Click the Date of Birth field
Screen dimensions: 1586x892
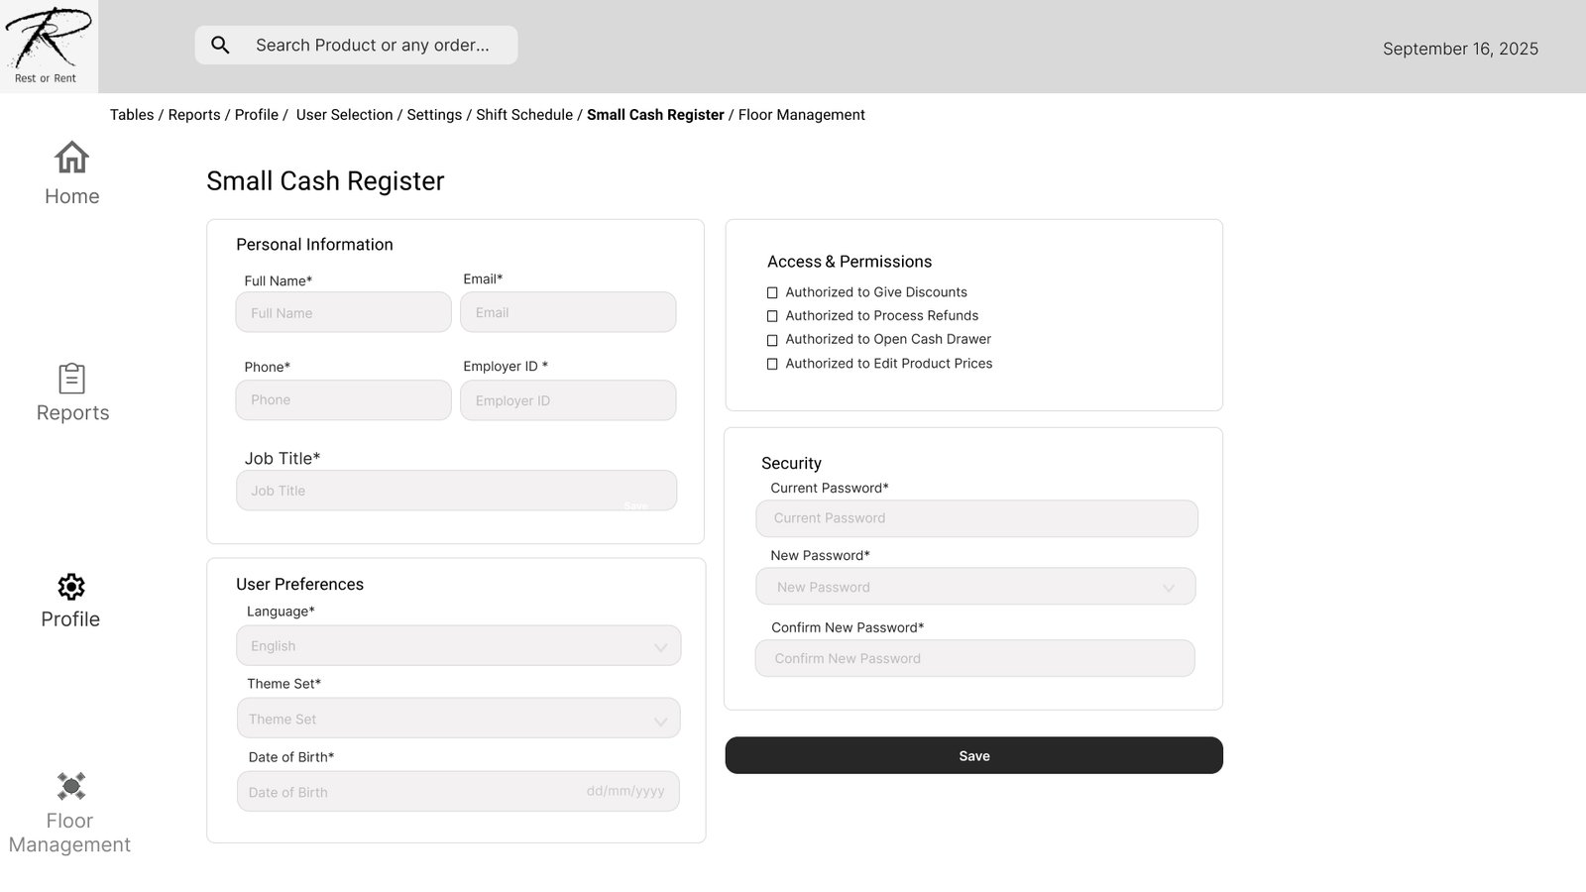pyautogui.click(x=458, y=792)
